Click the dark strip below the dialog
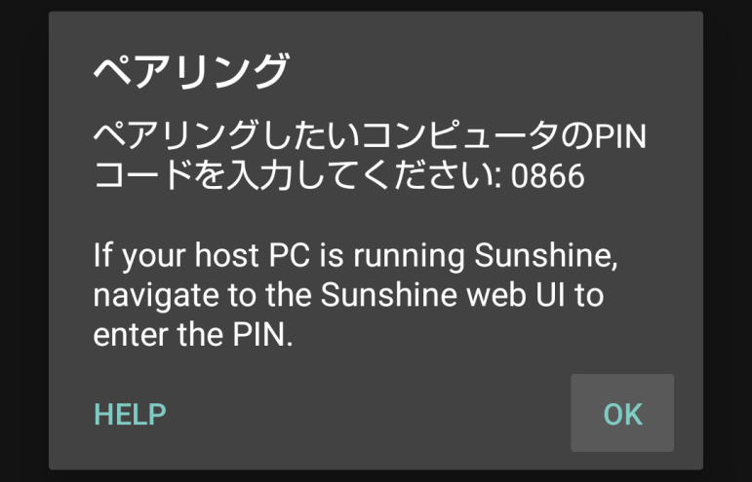This screenshot has height=482, width=752. click(376, 476)
